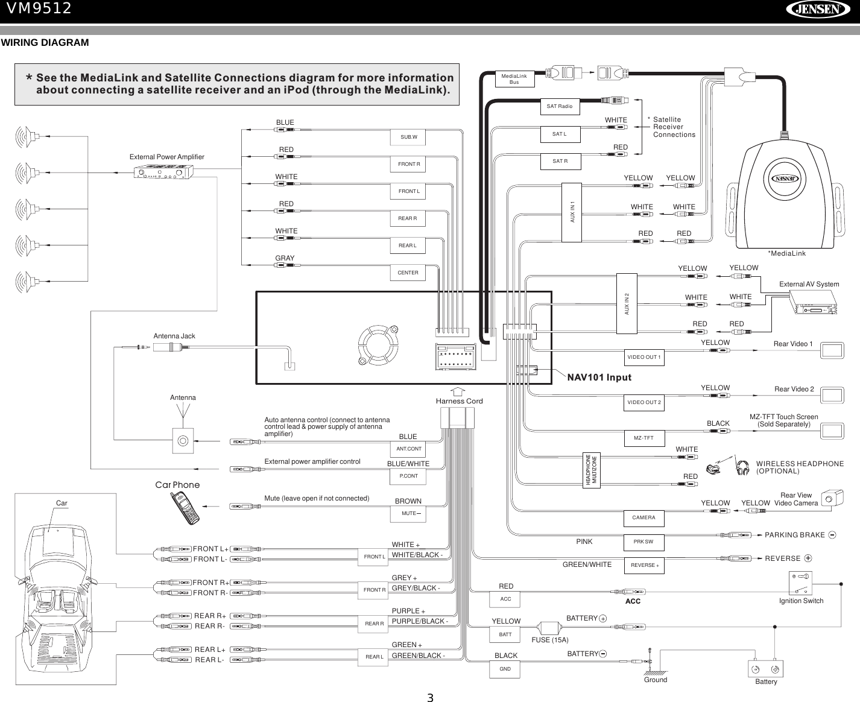Select the SAT L connector box

(560, 134)
